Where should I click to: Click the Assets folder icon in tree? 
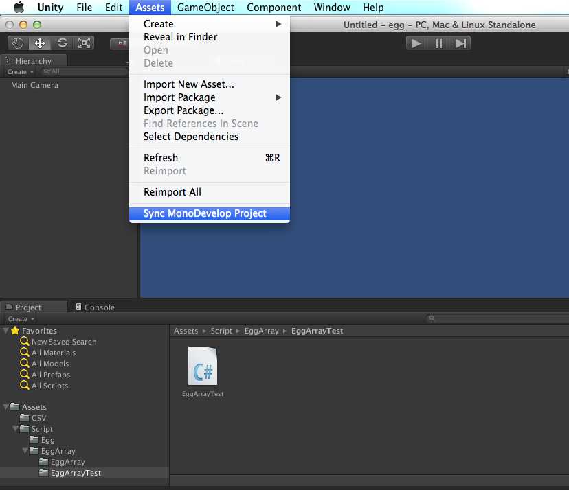(x=15, y=406)
